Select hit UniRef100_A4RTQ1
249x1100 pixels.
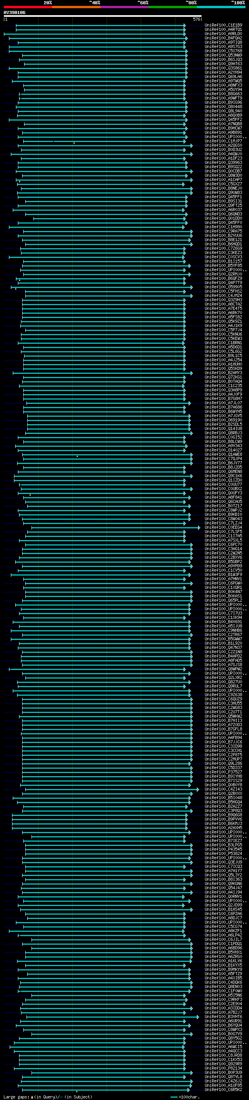pos(223,30)
